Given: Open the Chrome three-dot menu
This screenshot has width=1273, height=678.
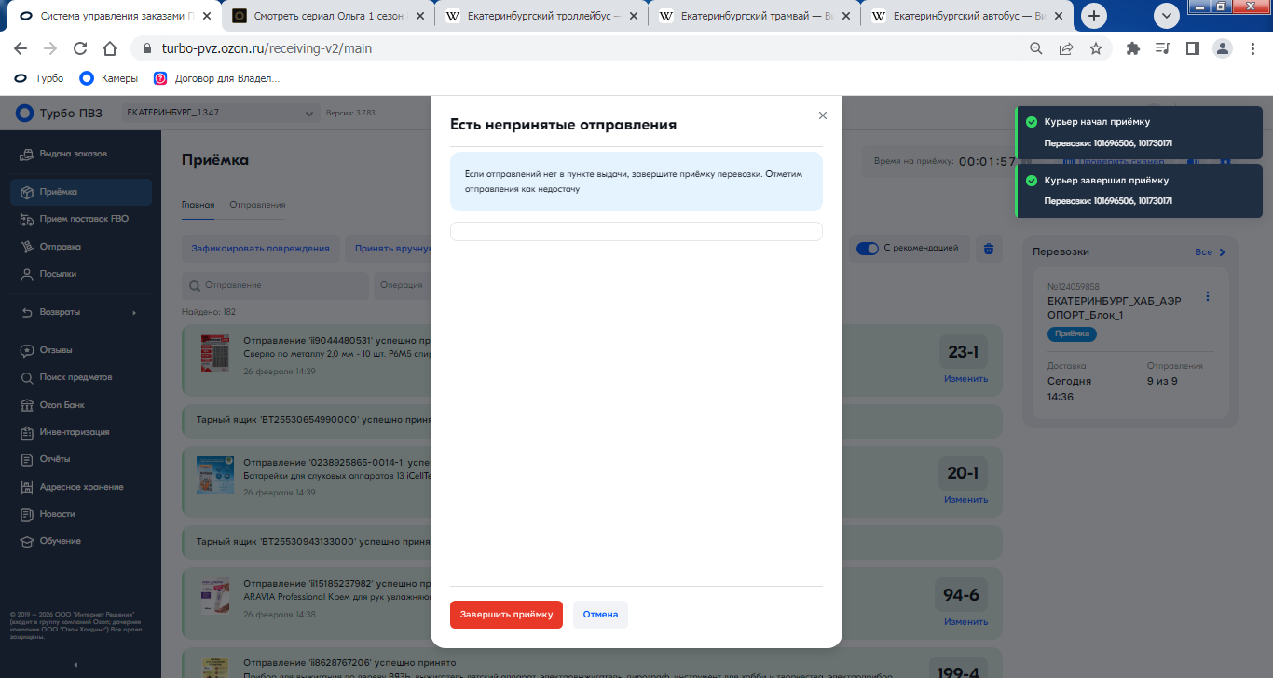Looking at the screenshot, I should [1252, 48].
